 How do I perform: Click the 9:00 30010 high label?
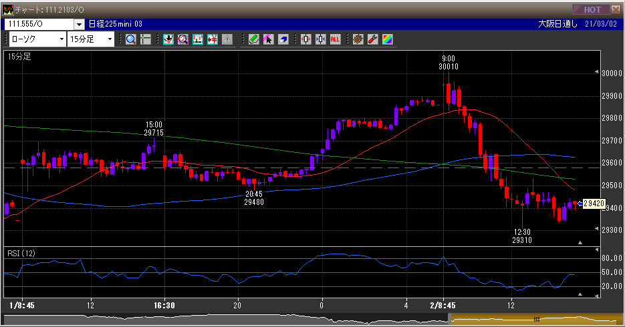pos(449,63)
